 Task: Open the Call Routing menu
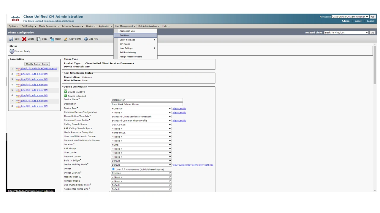29,26
